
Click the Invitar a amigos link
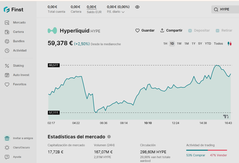pyautogui.click(x=23, y=138)
